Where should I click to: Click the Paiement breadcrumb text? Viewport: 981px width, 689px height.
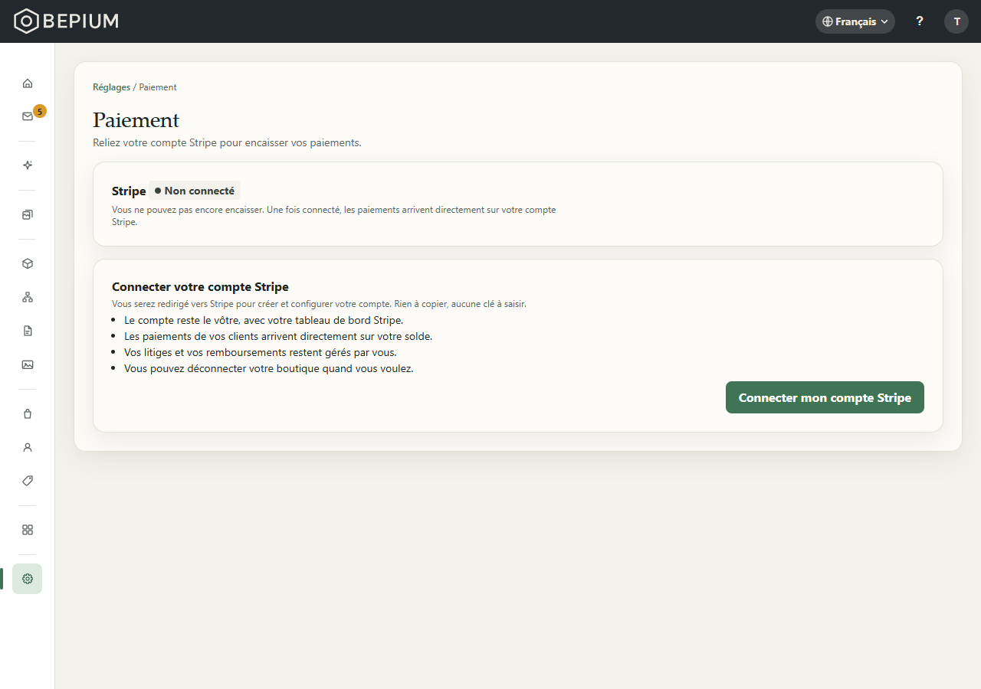158,87
